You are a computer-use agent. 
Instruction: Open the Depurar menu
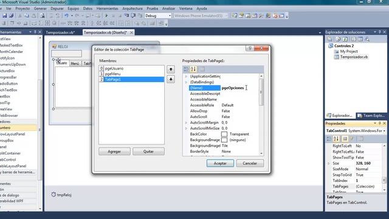pos(57,9)
